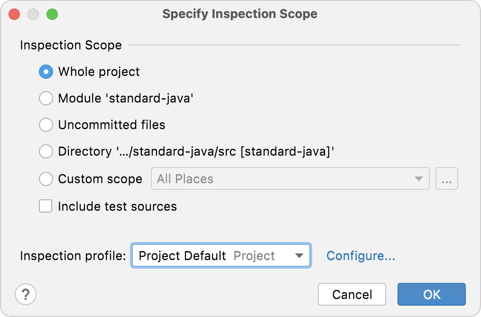Open the All Places scope dropdown

coord(290,178)
